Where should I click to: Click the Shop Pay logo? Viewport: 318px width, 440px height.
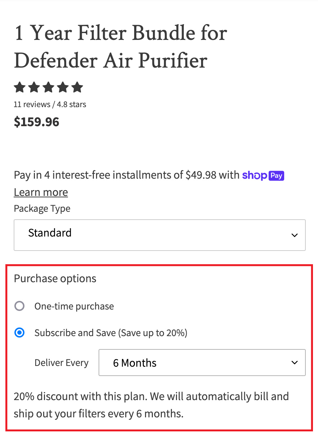[x=263, y=175]
